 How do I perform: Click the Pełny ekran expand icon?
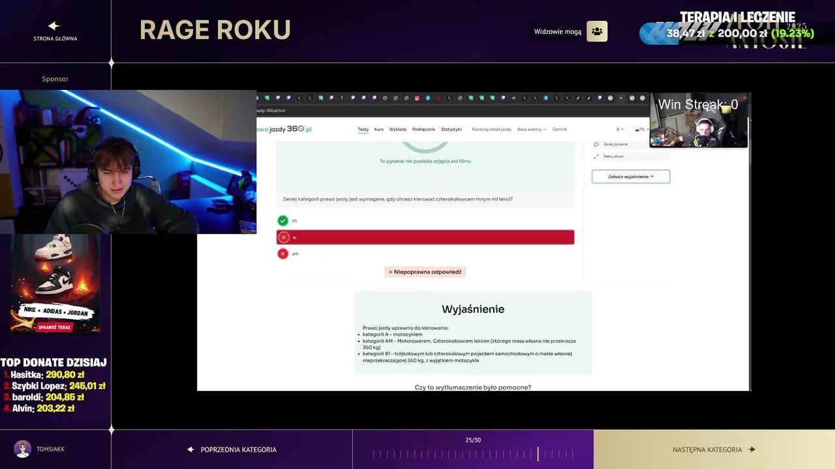click(596, 156)
